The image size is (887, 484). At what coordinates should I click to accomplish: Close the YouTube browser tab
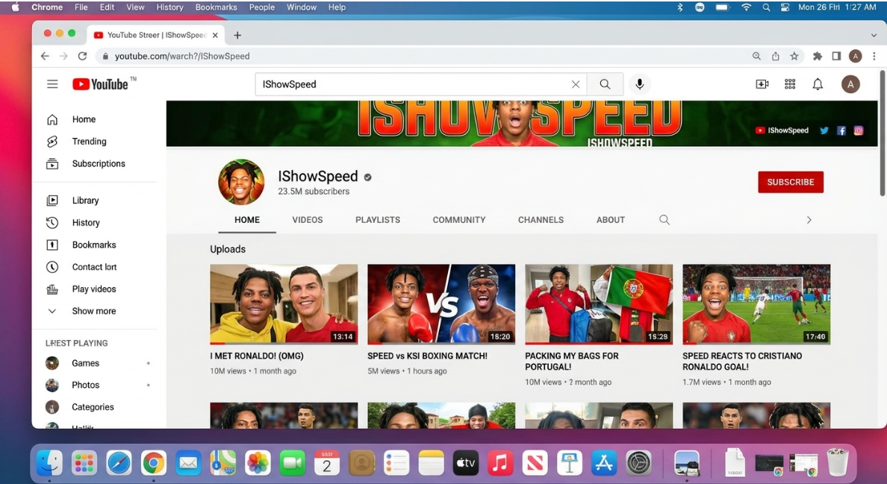[x=215, y=35]
